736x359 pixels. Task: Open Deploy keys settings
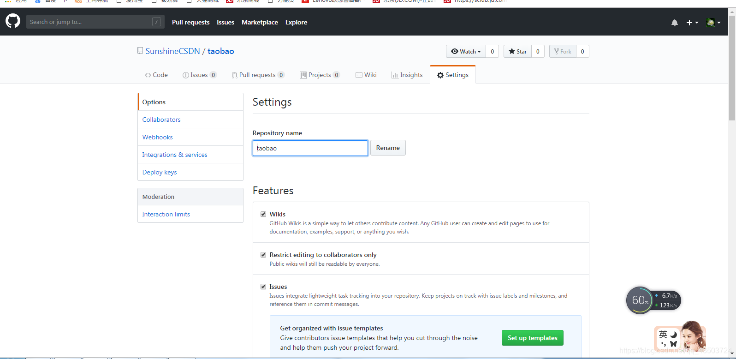coord(190,172)
